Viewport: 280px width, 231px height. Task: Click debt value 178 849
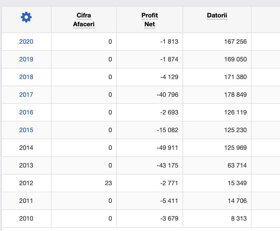[x=235, y=95]
